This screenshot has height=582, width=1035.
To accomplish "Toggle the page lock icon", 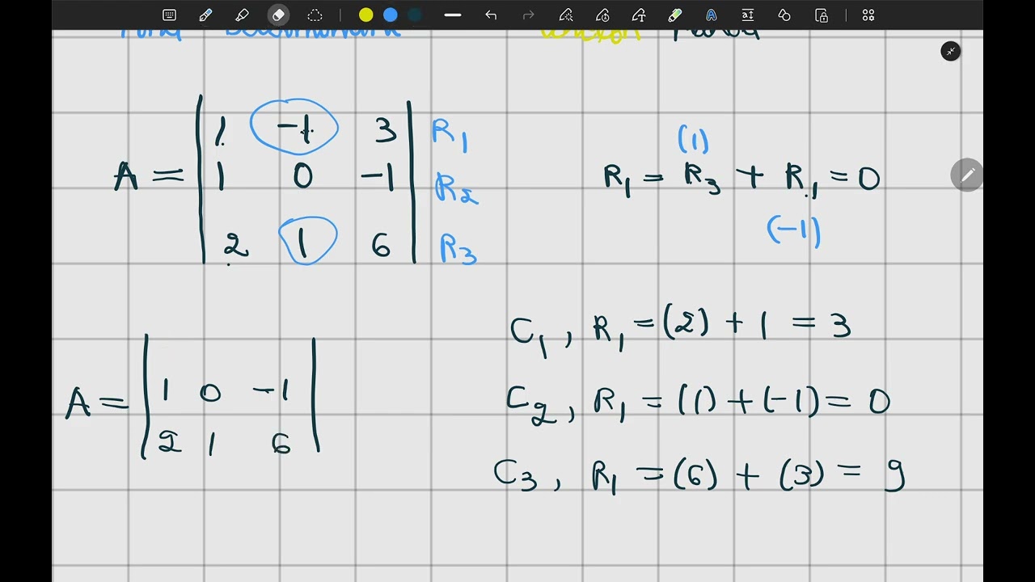I will click(x=822, y=15).
